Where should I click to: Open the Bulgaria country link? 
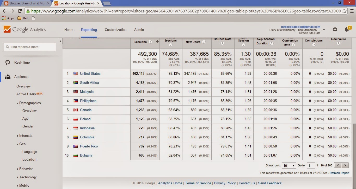pyautogui.click(x=86, y=155)
